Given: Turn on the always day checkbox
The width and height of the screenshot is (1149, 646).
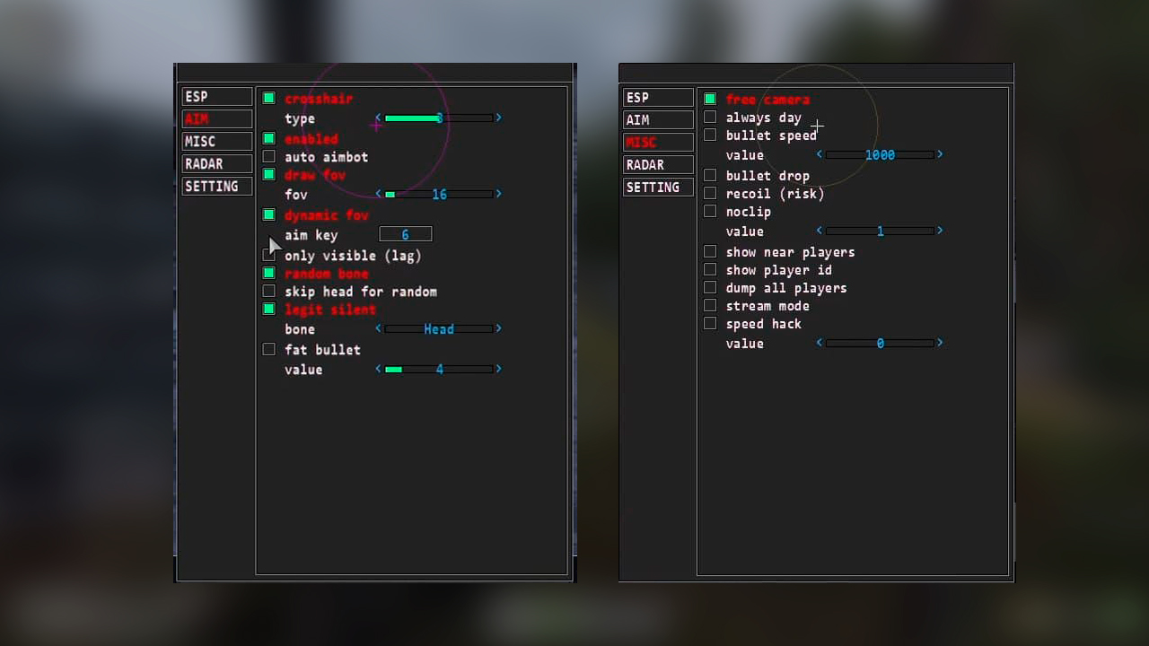Looking at the screenshot, I should click(710, 118).
